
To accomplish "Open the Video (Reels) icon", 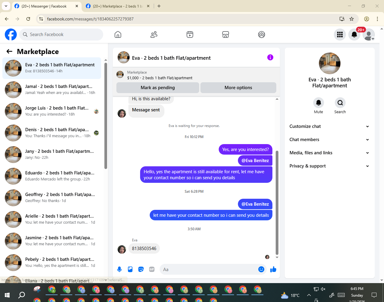I will [x=190, y=35].
